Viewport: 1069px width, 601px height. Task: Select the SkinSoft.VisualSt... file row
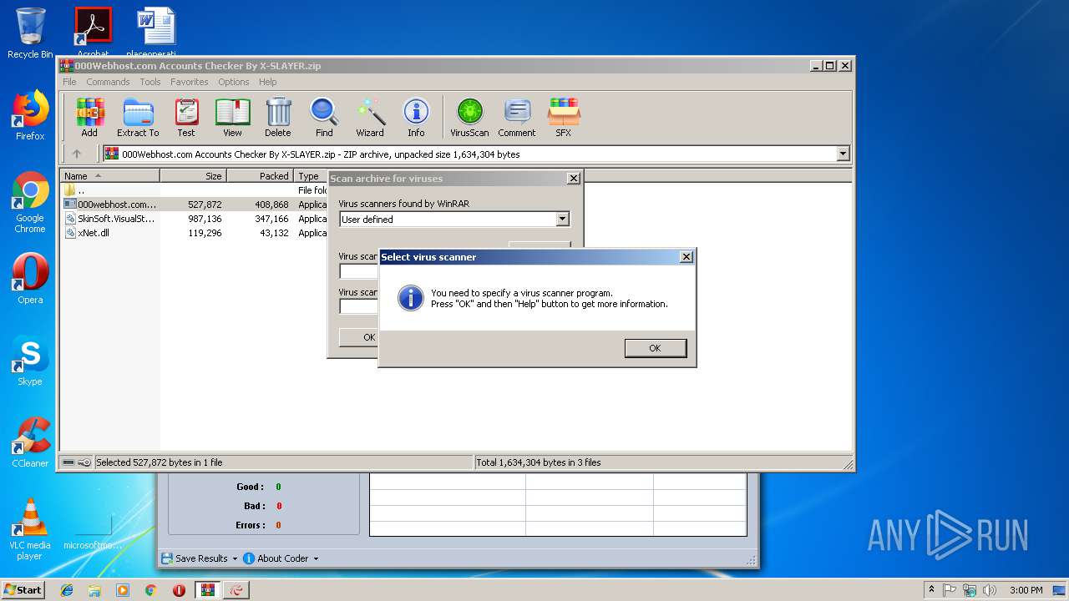[194, 219]
